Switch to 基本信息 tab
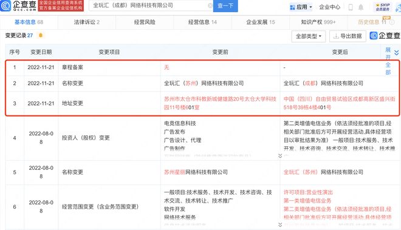Viewport: 401px width, 230px height. tap(29, 22)
